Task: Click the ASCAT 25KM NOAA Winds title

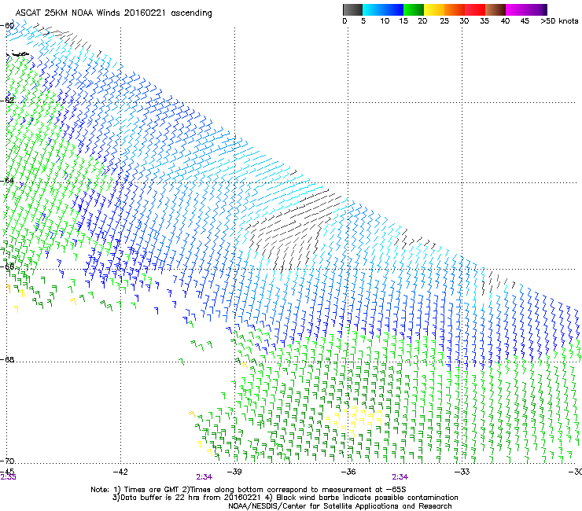Action: click(x=113, y=13)
